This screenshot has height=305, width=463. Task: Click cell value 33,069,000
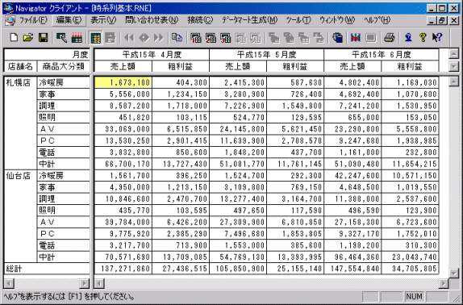pos(123,129)
